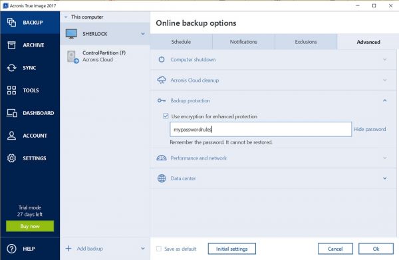Click the Acronis Cloud cleanup cloud icon
The width and height of the screenshot is (399, 260).
[x=162, y=80]
